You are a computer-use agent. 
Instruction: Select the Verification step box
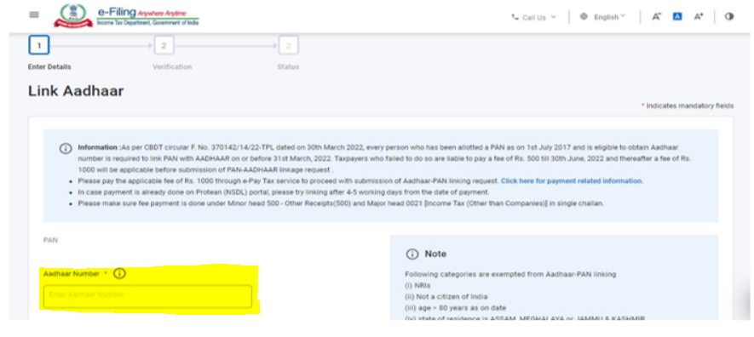coord(164,46)
